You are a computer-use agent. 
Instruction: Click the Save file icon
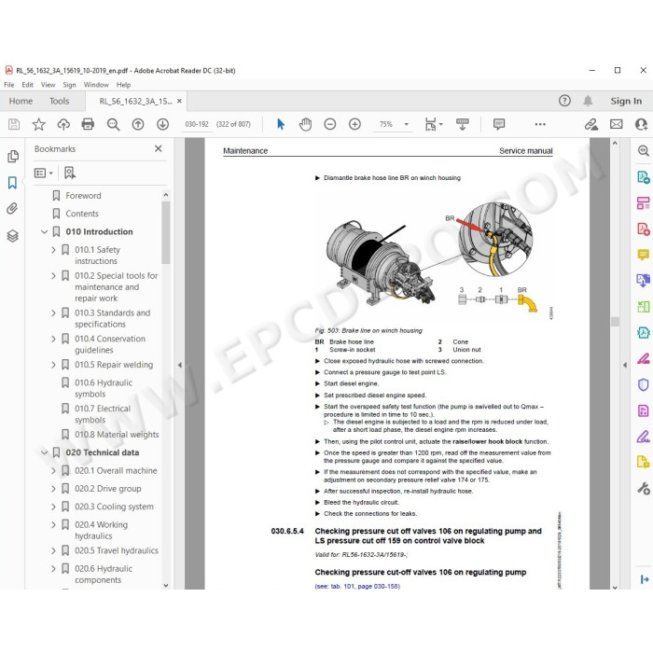[x=14, y=124]
